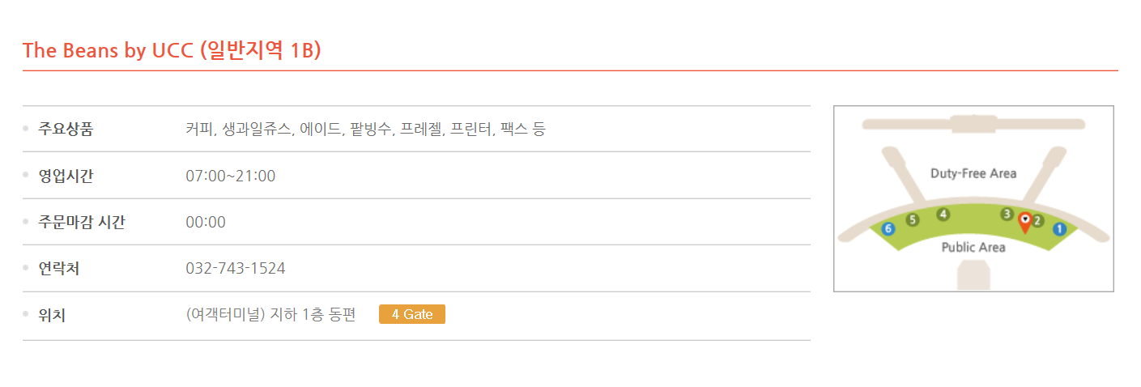Click green gate 2 marker on map

click(1037, 220)
